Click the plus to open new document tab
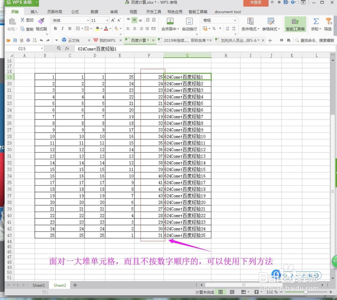 (x=270, y=40)
